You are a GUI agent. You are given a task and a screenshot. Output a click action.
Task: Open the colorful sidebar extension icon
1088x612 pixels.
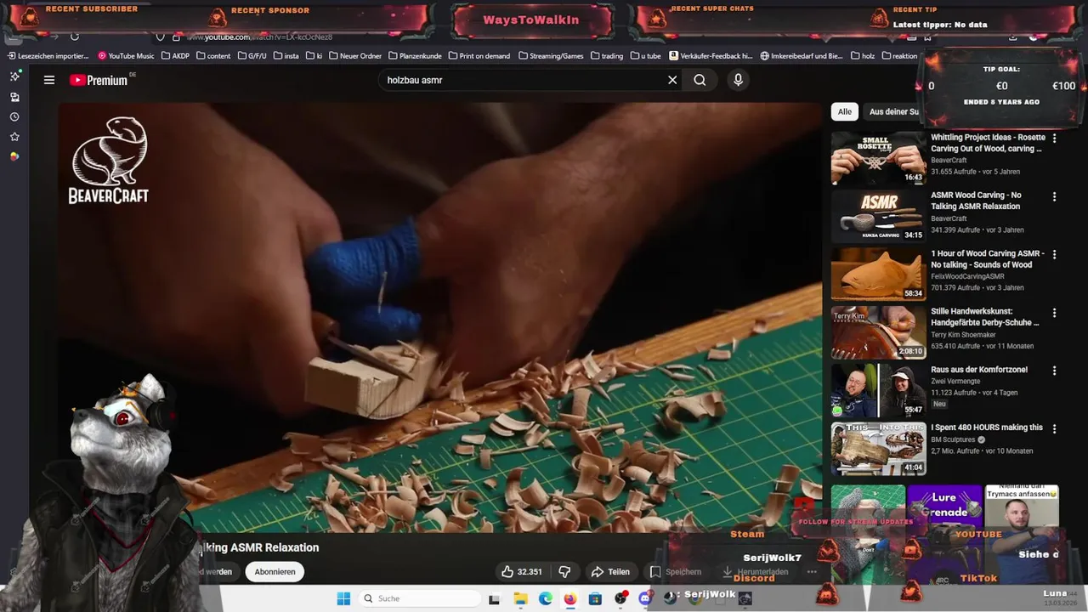tap(14, 156)
